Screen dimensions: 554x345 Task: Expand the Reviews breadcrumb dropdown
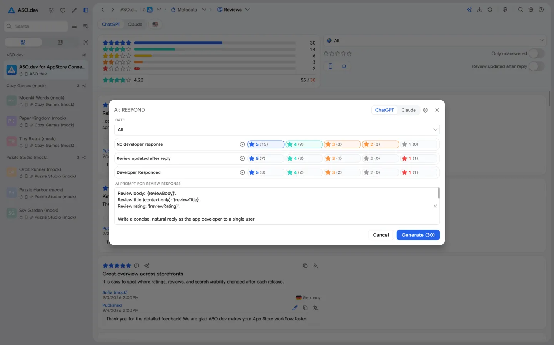tap(247, 10)
